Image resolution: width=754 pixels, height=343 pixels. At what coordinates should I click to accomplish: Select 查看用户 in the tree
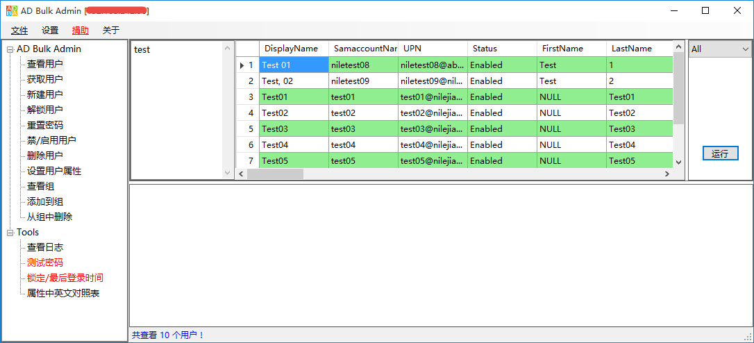point(45,64)
